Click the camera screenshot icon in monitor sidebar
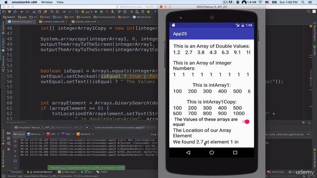The image size is (317, 178). [x=9, y=133]
